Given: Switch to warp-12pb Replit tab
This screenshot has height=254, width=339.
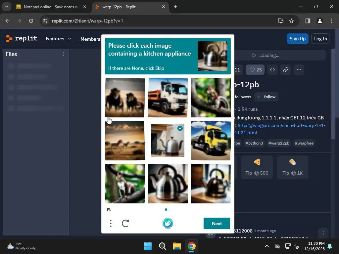Looking at the screenshot, I should point(130,7).
